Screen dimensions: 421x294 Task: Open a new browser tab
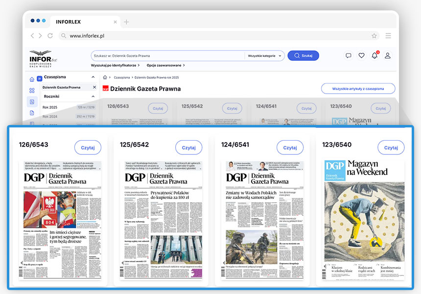(x=126, y=22)
